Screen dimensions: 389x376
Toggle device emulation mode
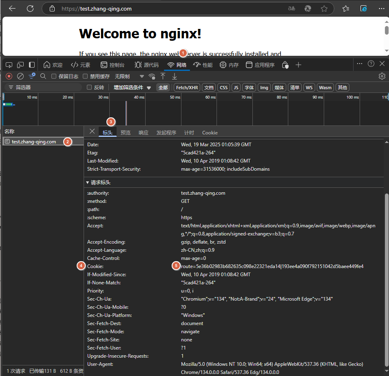(20, 65)
